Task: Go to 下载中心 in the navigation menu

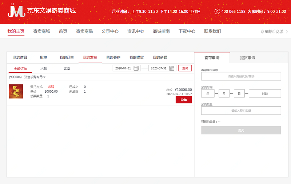Action: (187, 31)
